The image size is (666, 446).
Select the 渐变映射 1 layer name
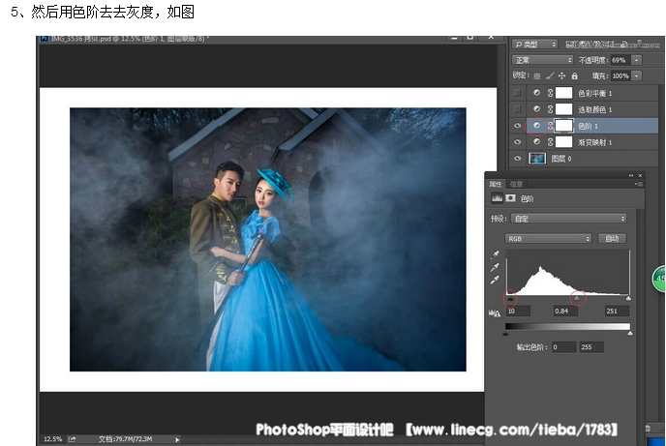[594, 142]
